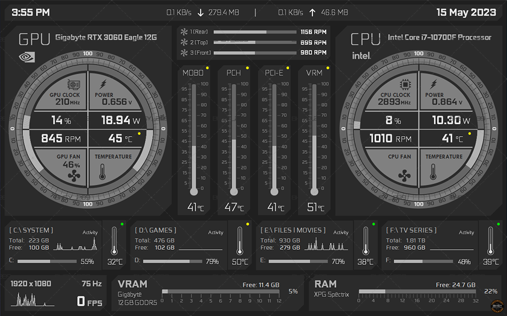Image resolution: width=507 pixels, height=316 pixels.
Task: Click the 210 MHz GPU clock value
Action: pyautogui.click(x=67, y=102)
